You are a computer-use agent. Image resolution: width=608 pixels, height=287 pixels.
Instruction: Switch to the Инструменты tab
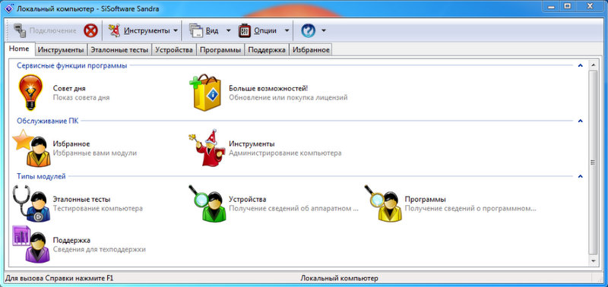[61, 50]
